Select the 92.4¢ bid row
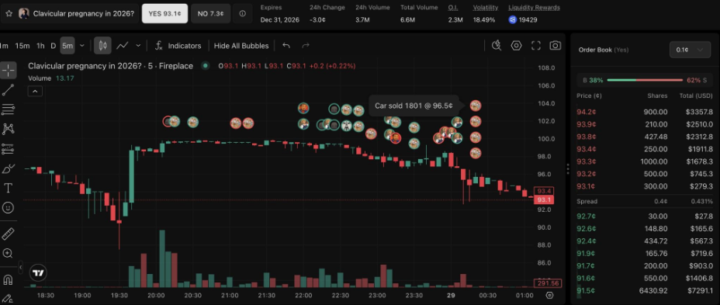Image resolution: width=720 pixels, height=305 pixels. [645, 241]
